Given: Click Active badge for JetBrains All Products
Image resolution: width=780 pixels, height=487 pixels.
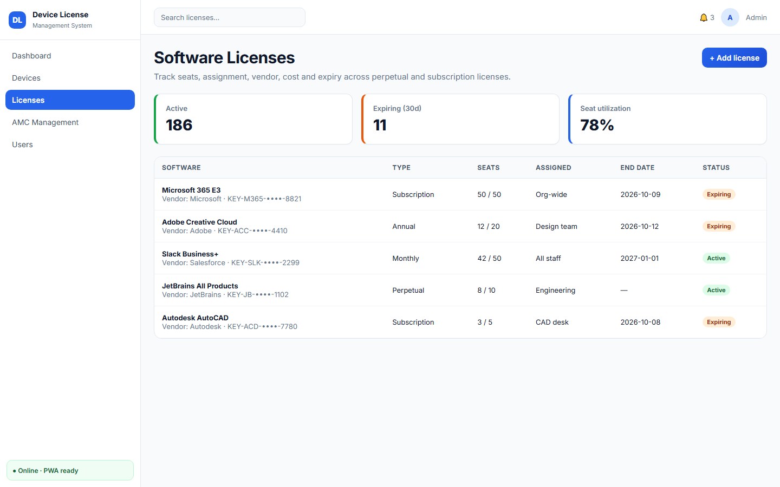Looking at the screenshot, I should pyautogui.click(x=716, y=290).
